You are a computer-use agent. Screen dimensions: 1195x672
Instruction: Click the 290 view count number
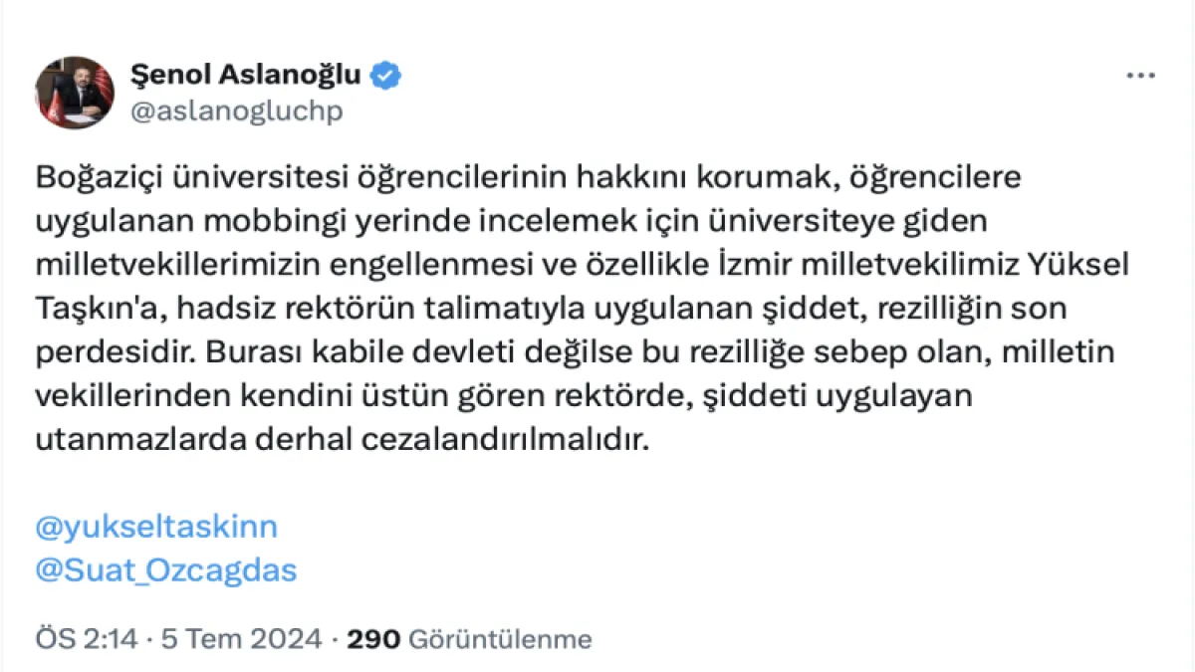tap(372, 638)
